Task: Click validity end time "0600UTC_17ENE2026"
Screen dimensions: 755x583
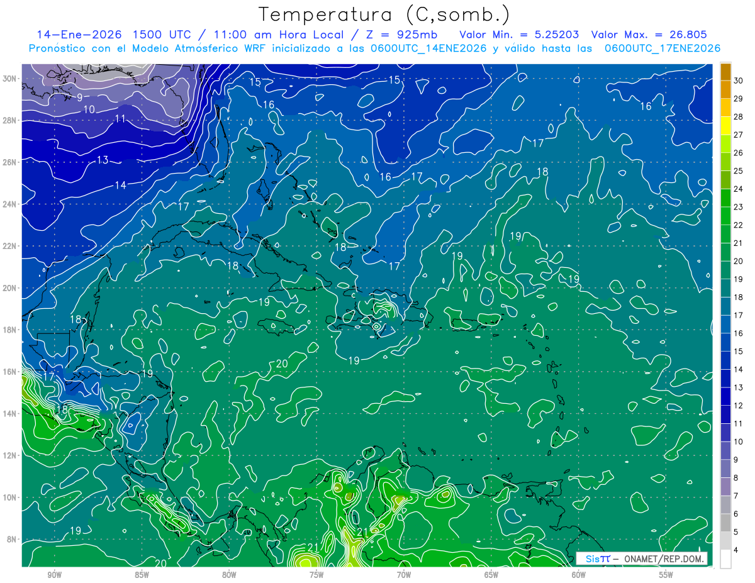Action: (x=663, y=48)
